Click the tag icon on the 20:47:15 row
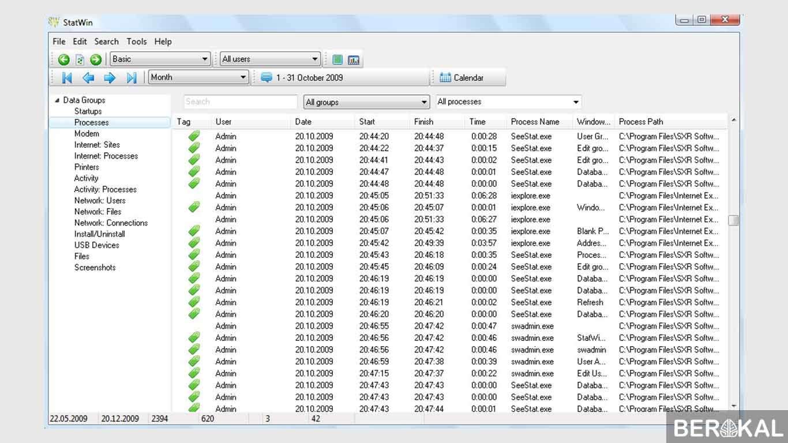Image resolution: width=788 pixels, height=443 pixels. (194, 373)
